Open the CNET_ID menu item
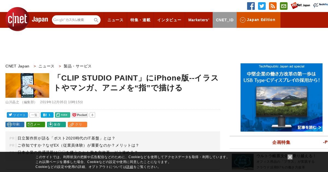Image resolution: width=328 pixels, height=172 pixels. tap(225, 20)
